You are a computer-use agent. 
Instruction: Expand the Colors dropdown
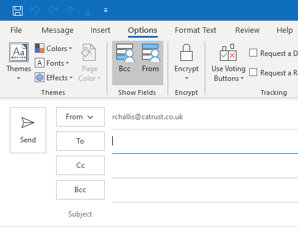point(54,49)
